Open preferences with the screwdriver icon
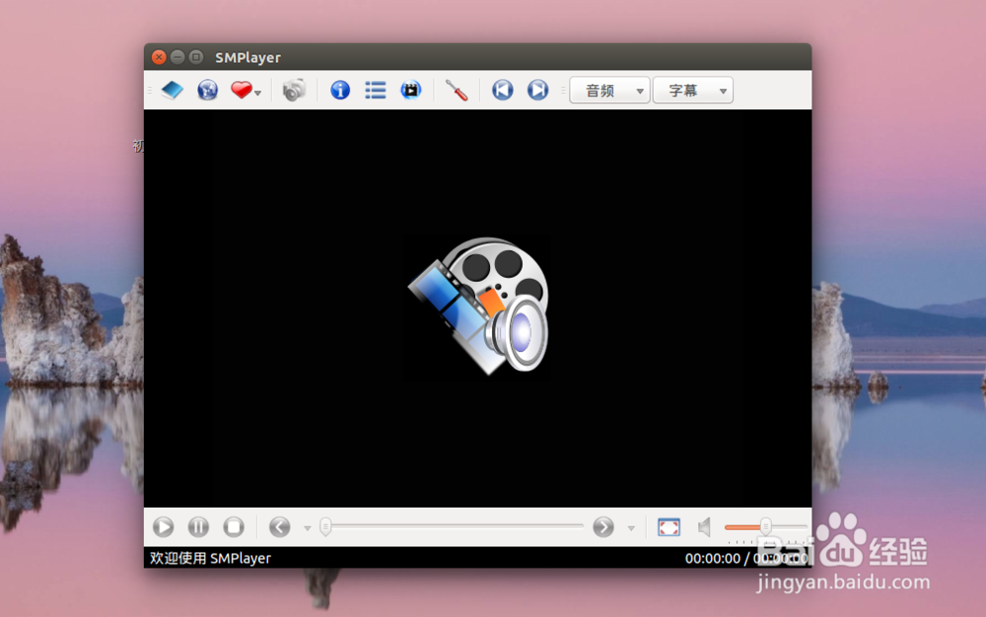986x617 pixels. 457,91
